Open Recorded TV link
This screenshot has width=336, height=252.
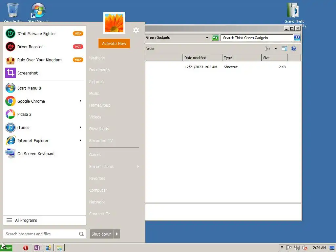101,141
